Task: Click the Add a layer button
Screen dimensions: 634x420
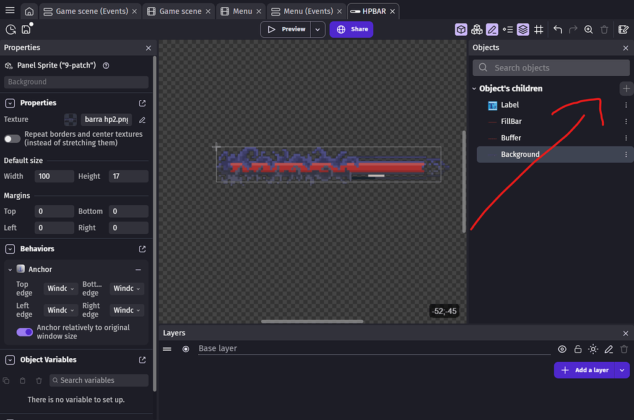Action: (584, 370)
